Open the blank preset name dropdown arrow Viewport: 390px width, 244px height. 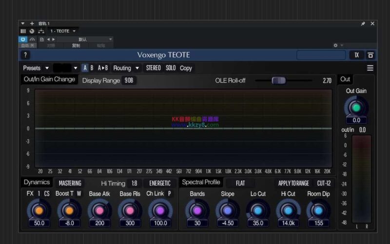coord(76,68)
